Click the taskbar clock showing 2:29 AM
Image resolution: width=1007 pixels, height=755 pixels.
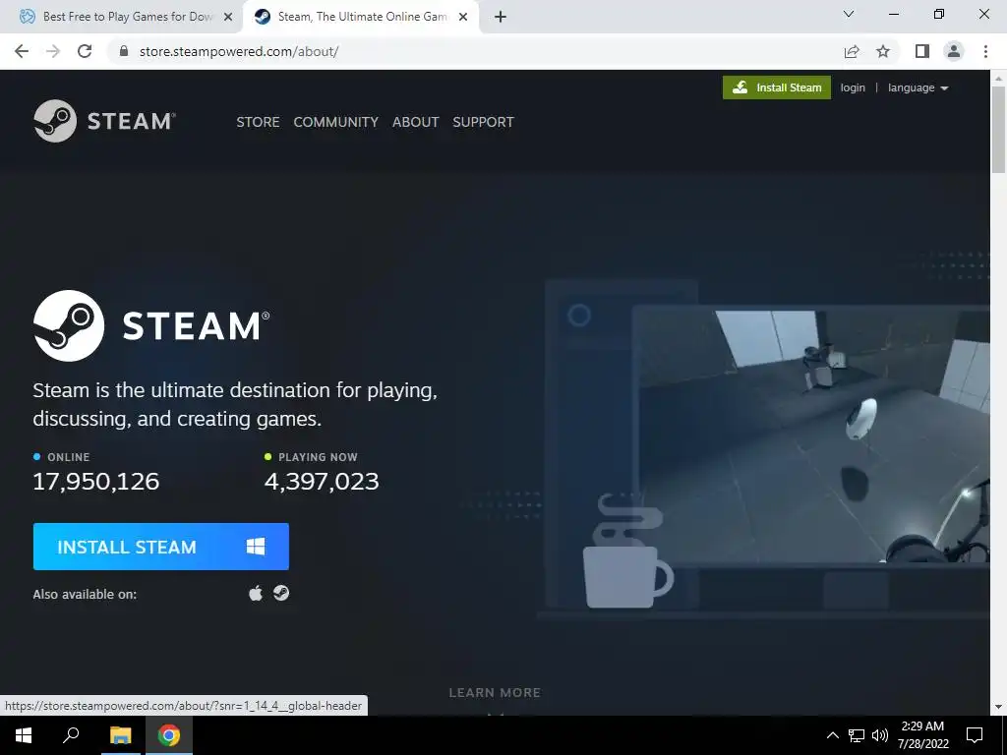922,735
